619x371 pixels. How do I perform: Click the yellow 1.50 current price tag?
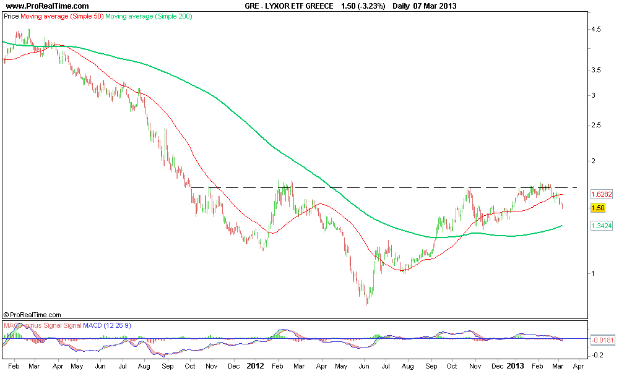pos(598,208)
